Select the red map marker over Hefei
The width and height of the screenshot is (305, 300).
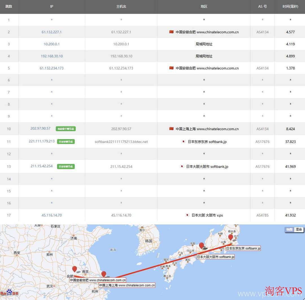(74, 269)
